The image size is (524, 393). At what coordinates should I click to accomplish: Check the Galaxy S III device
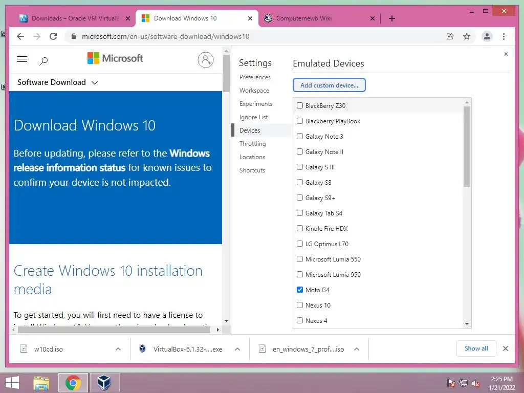[300, 167]
